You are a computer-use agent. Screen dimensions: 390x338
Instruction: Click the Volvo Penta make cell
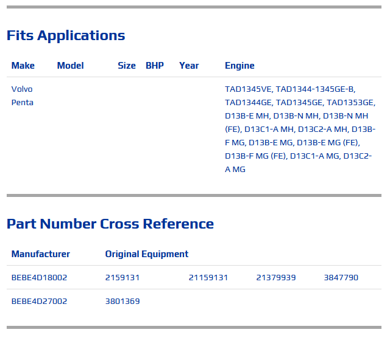coord(23,96)
